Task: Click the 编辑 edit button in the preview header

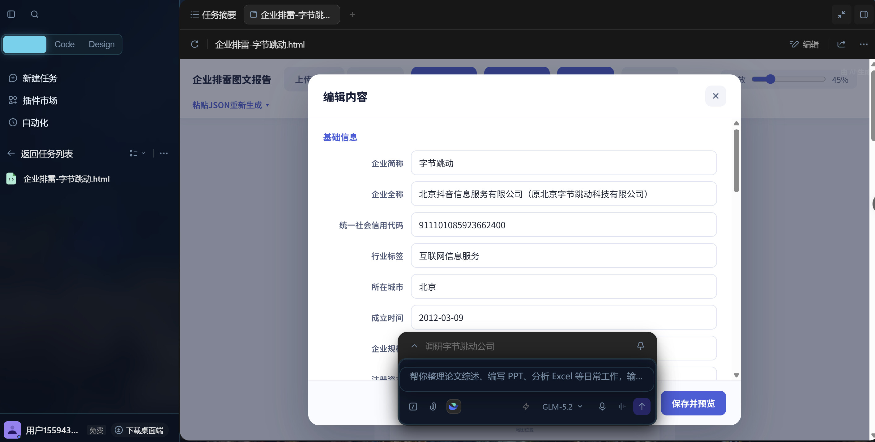Action: (804, 44)
